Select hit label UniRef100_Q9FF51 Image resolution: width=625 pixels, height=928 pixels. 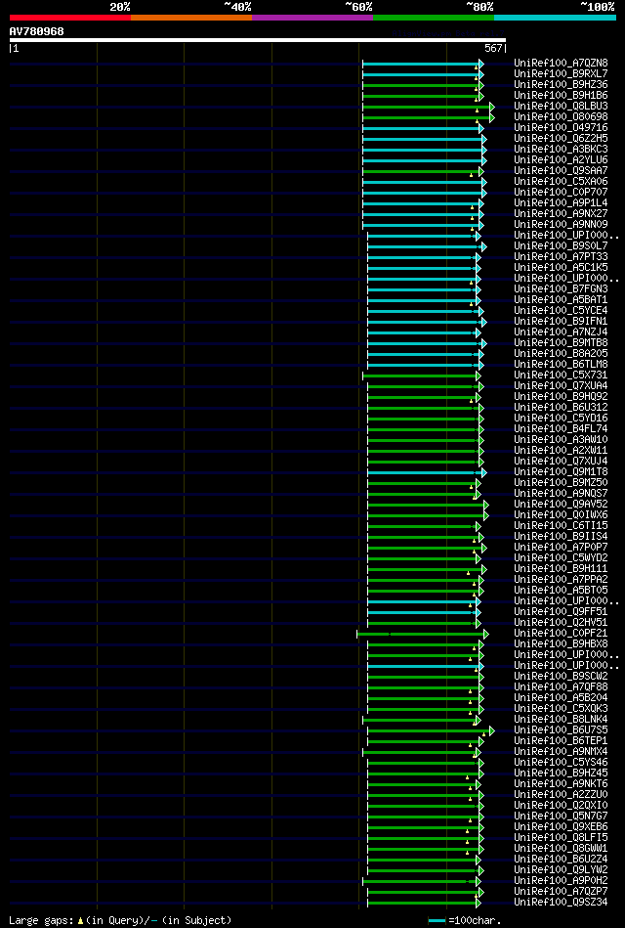pyautogui.click(x=561, y=612)
